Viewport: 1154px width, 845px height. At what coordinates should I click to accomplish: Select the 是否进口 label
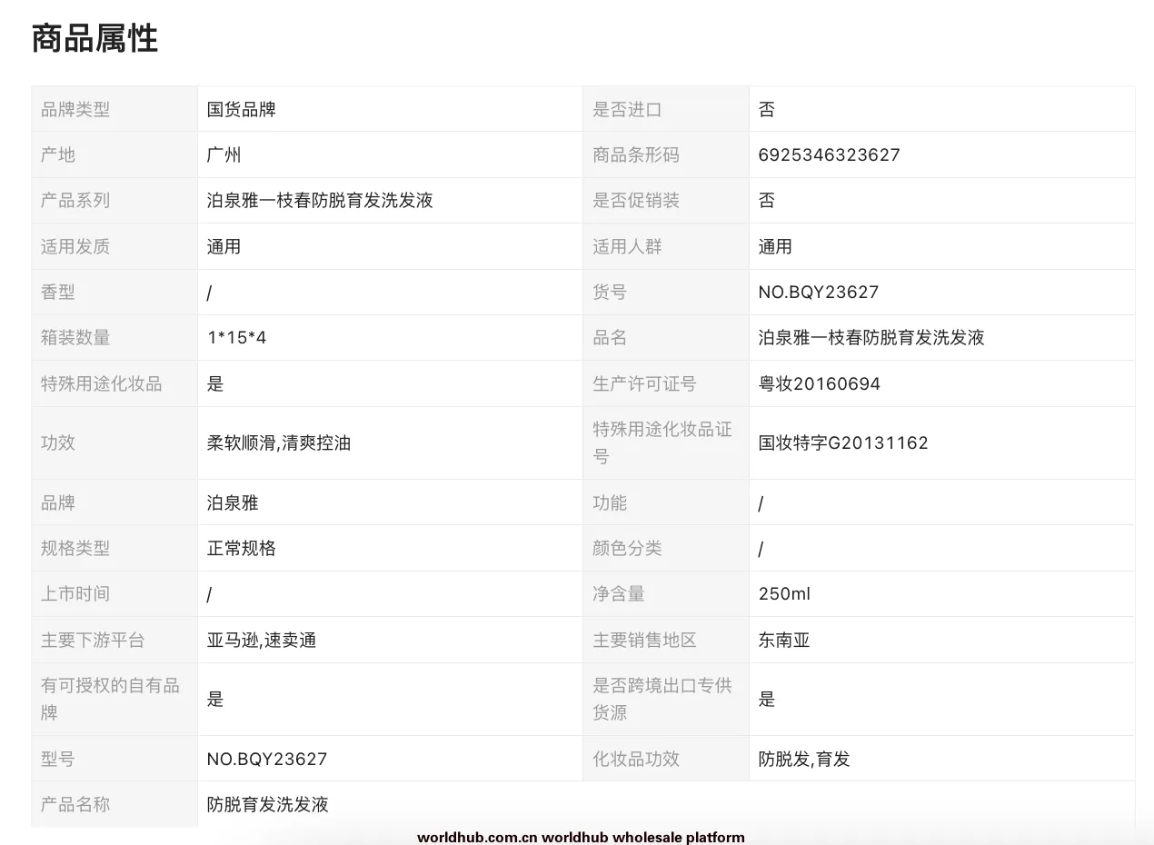click(x=627, y=109)
